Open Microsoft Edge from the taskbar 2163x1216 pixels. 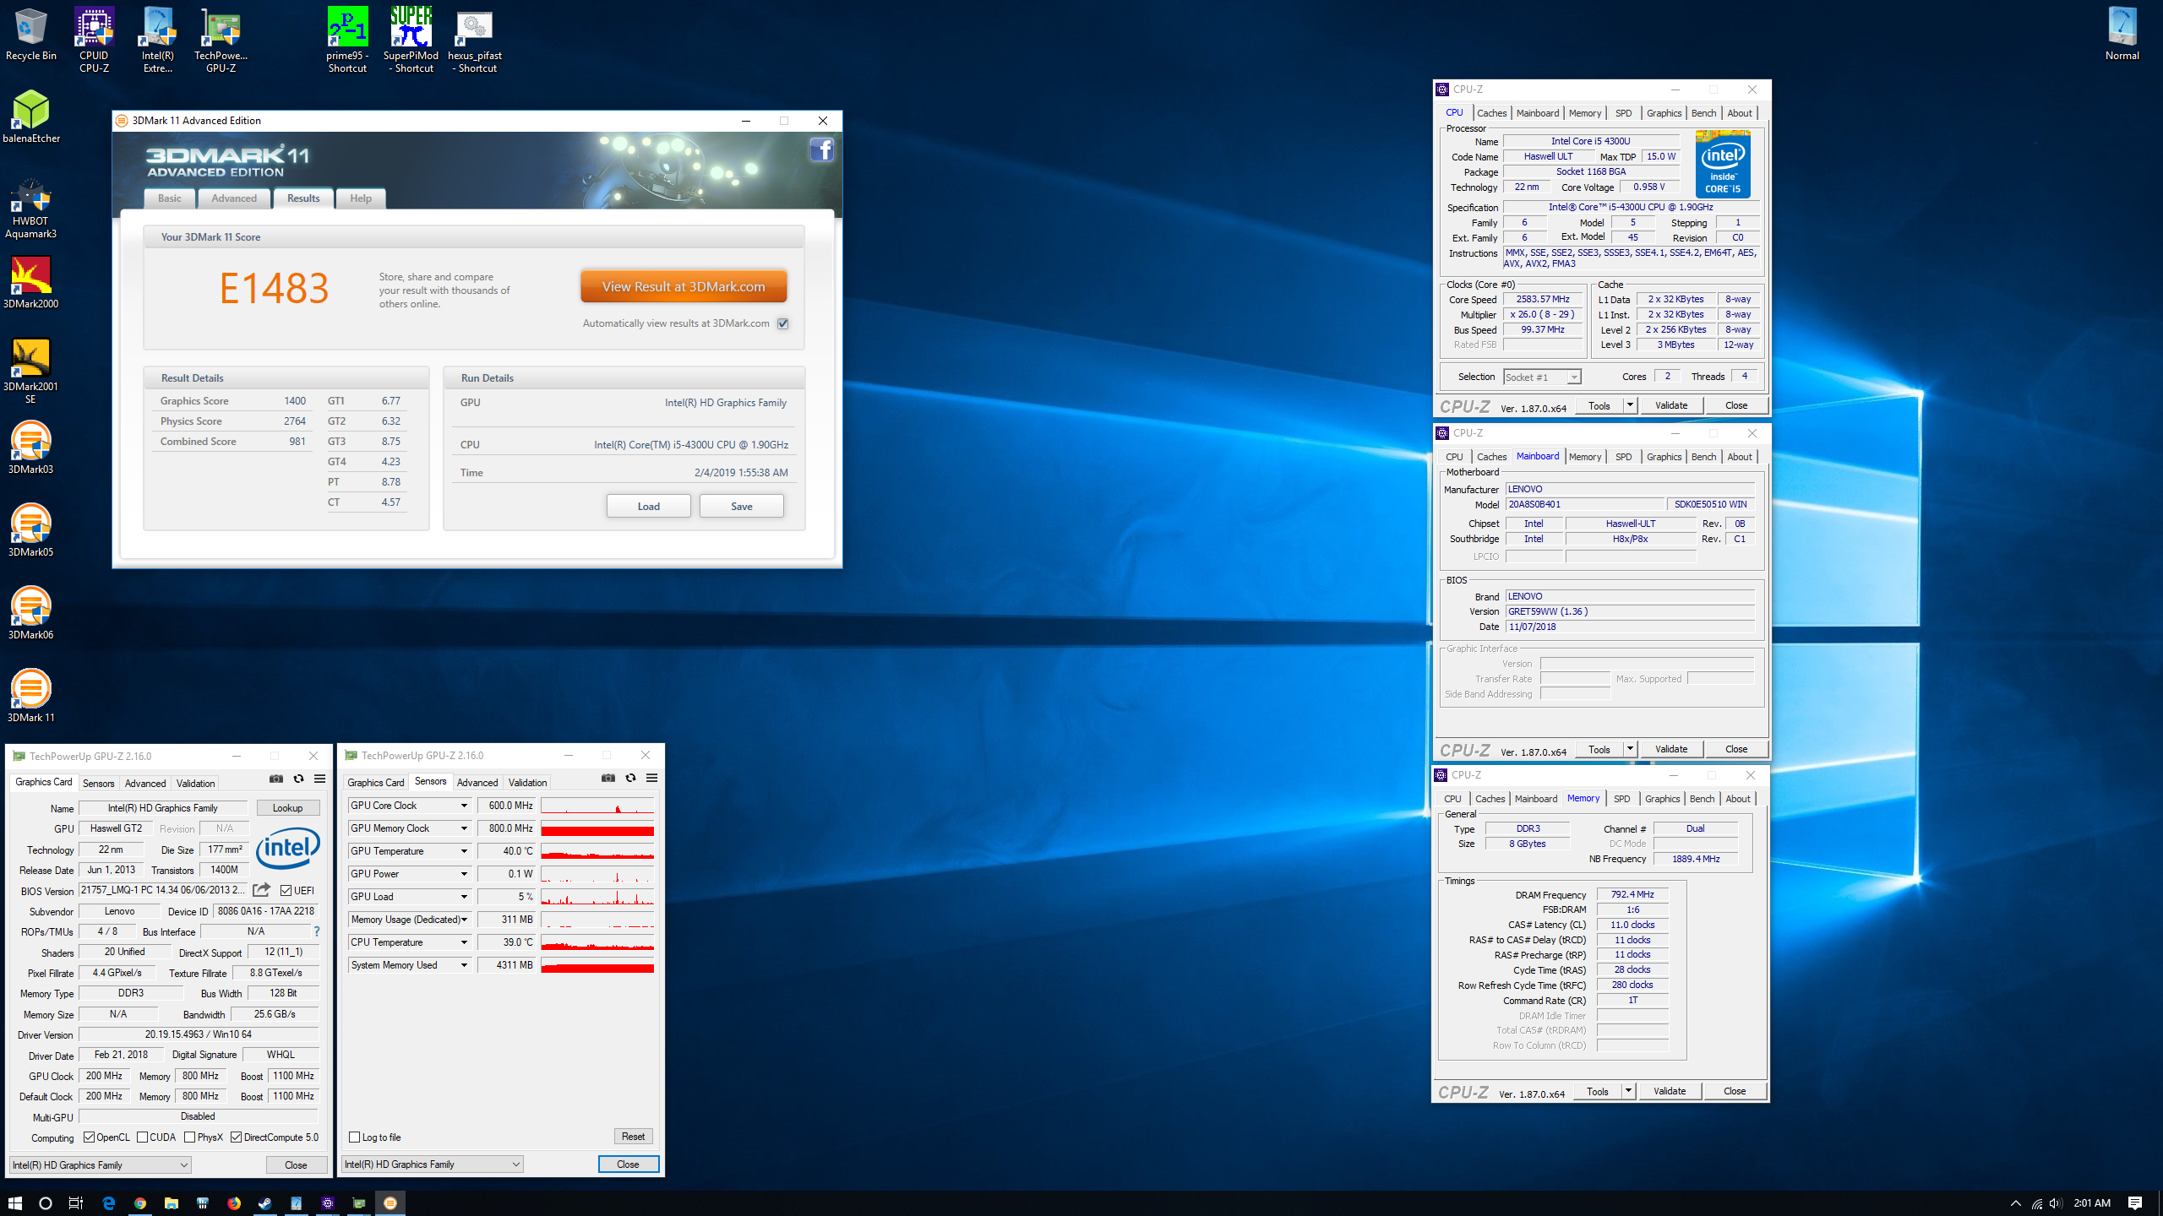(x=108, y=1202)
